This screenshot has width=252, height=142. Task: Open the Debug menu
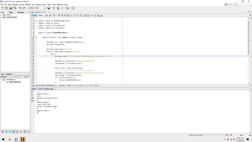[x=38, y=5]
